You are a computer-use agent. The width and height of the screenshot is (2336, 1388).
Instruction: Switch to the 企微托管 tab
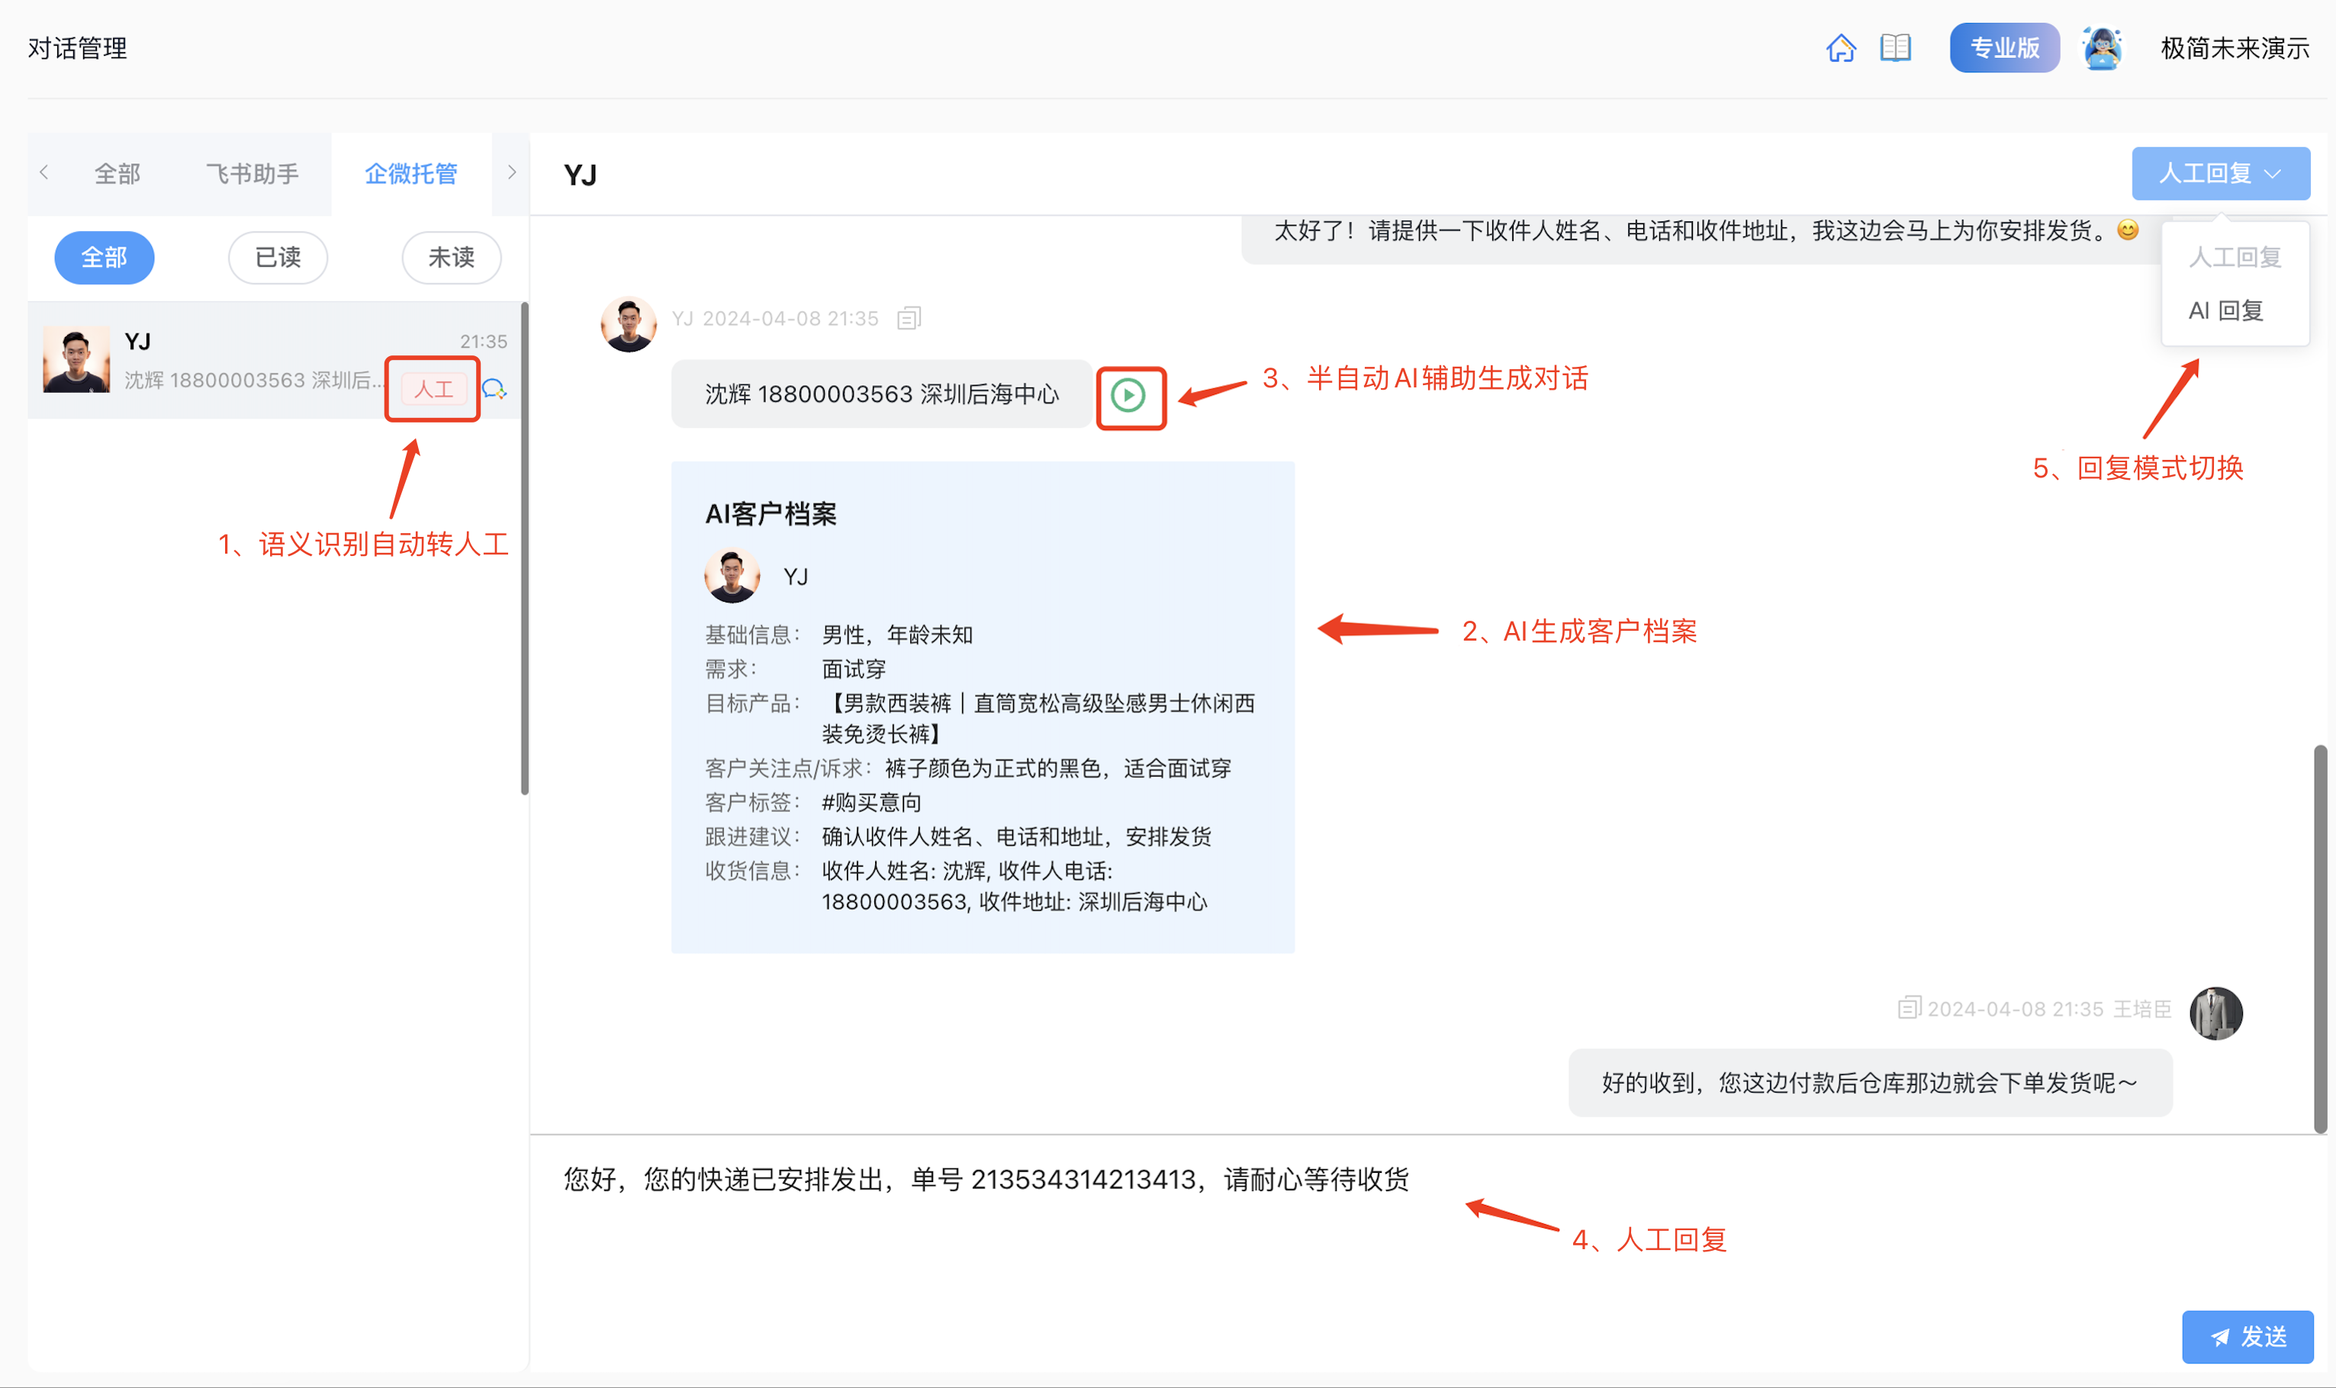click(410, 173)
